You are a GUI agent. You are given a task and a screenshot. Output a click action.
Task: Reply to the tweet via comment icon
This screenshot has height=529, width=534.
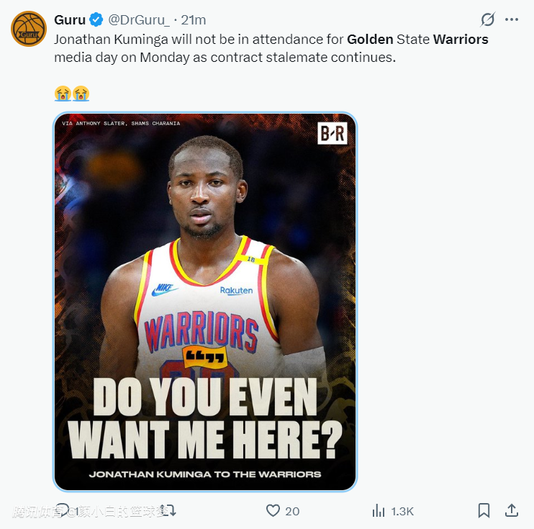coord(63,511)
